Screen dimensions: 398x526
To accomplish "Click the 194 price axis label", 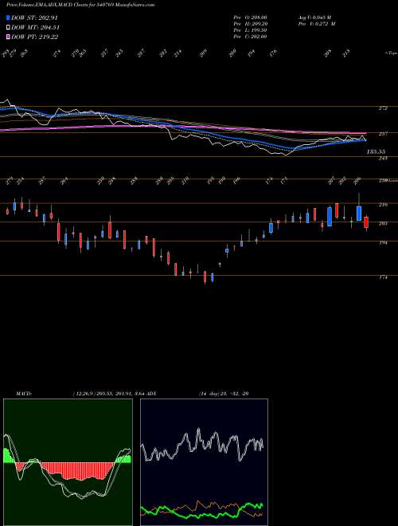I will pos(383,241).
